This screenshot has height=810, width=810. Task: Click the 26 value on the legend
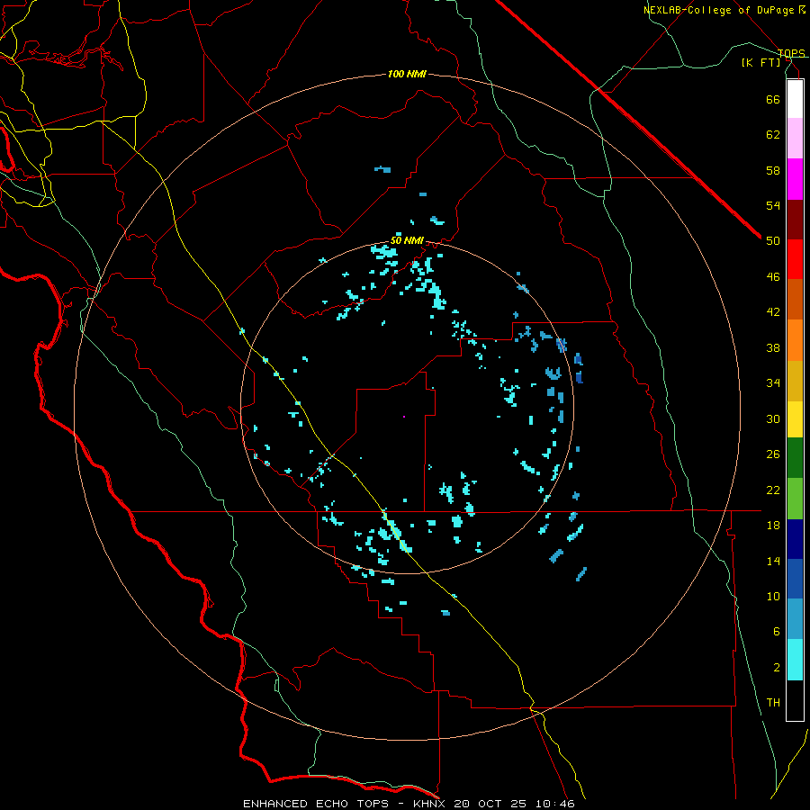[x=773, y=454]
